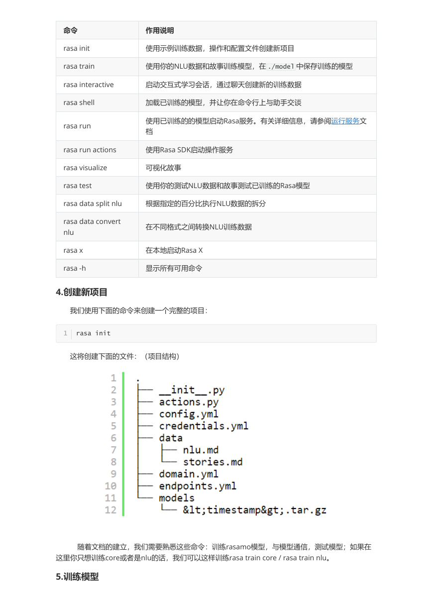The image size is (432, 611).
Task: Select the 'rasa shell' command cell
Action: 97,102
